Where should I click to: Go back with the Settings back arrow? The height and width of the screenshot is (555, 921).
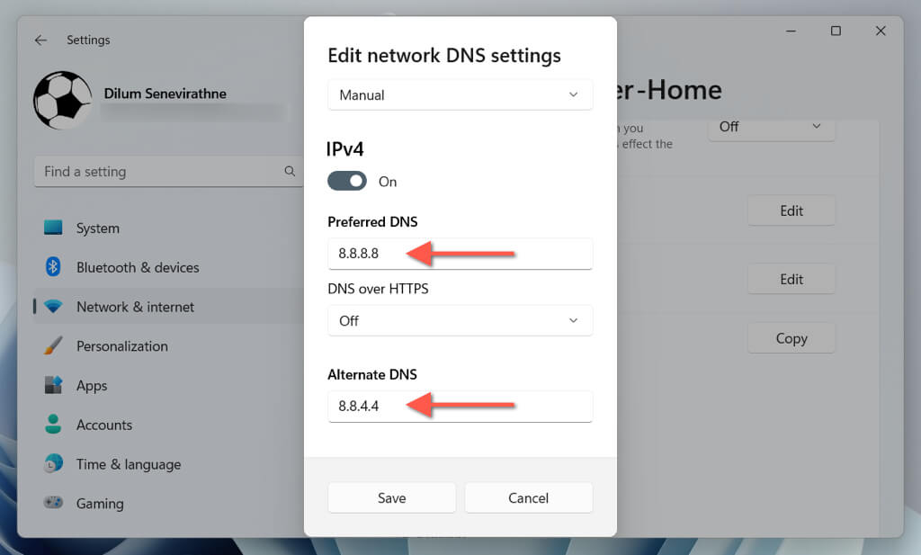(40, 40)
